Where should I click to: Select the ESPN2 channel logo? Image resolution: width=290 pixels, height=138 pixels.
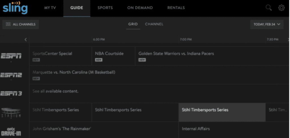click(x=11, y=75)
